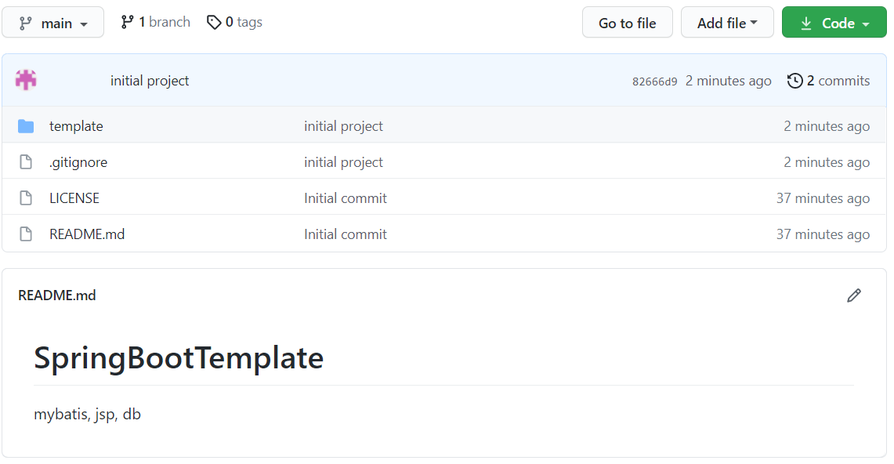Click the LICENSE file icon

point(26,198)
